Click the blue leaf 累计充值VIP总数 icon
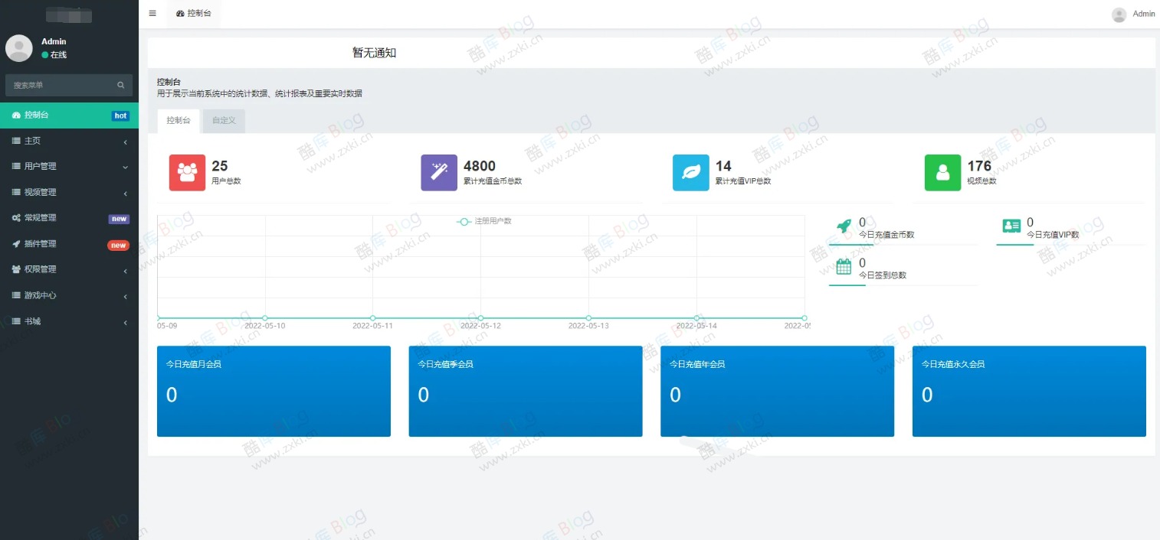This screenshot has width=1160, height=540. pos(690,172)
